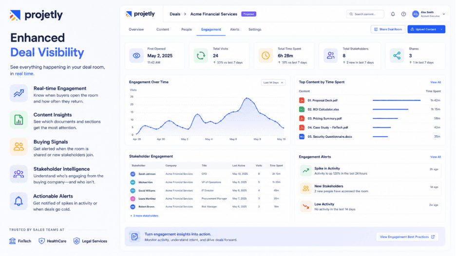Screen dimensions: 456x256
Task: Click the Acme Financial Services breadcrumb
Action: (214, 14)
